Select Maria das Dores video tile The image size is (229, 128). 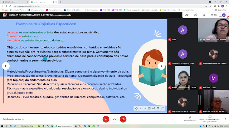[x=214, y=102]
